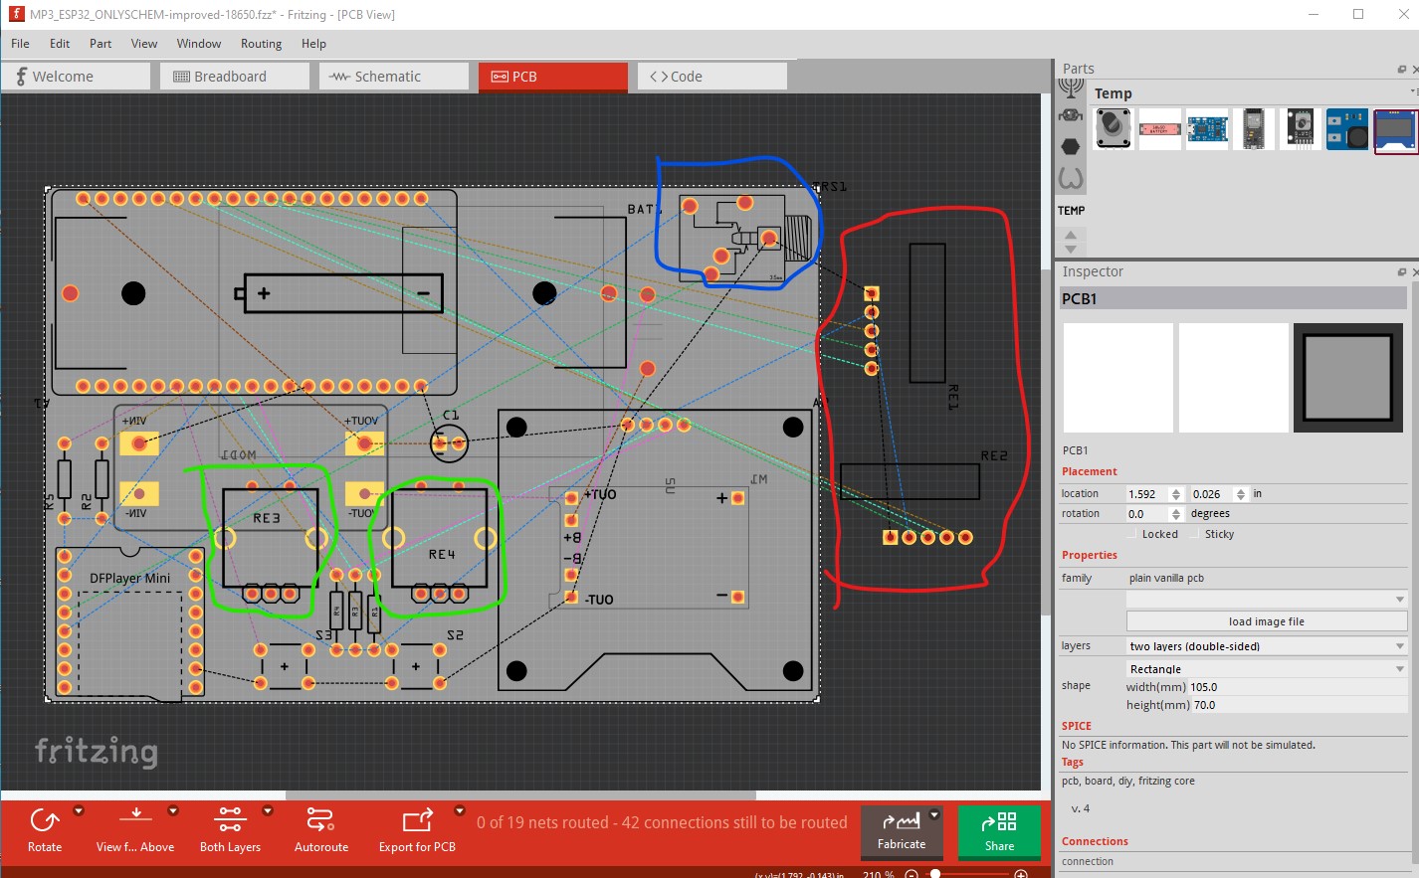Undock the Parts panel
Viewport: 1419px width, 878px height.
click(1402, 69)
